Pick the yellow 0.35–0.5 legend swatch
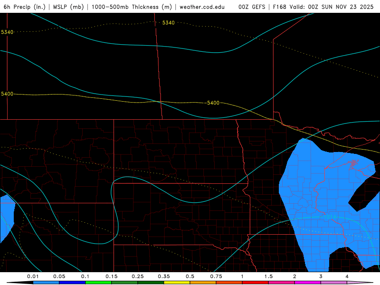 tap(177, 283)
